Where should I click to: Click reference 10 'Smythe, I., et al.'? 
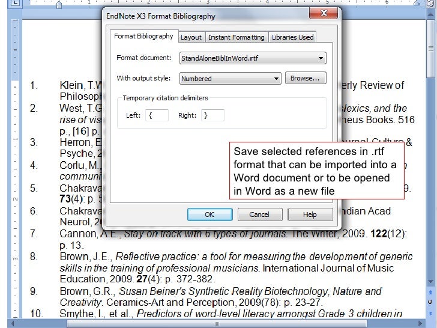coord(97,314)
